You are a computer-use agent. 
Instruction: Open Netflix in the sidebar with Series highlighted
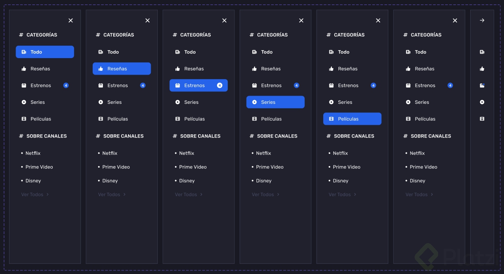click(264, 153)
